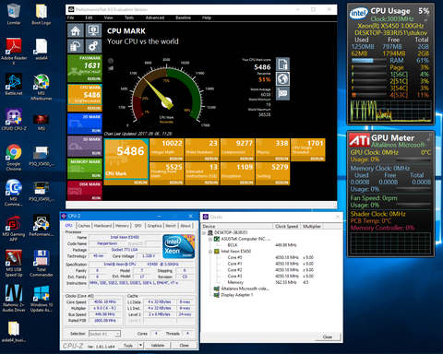
Task: Click the Intel Xeon logo in CPU-Z
Action: (x=178, y=246)
